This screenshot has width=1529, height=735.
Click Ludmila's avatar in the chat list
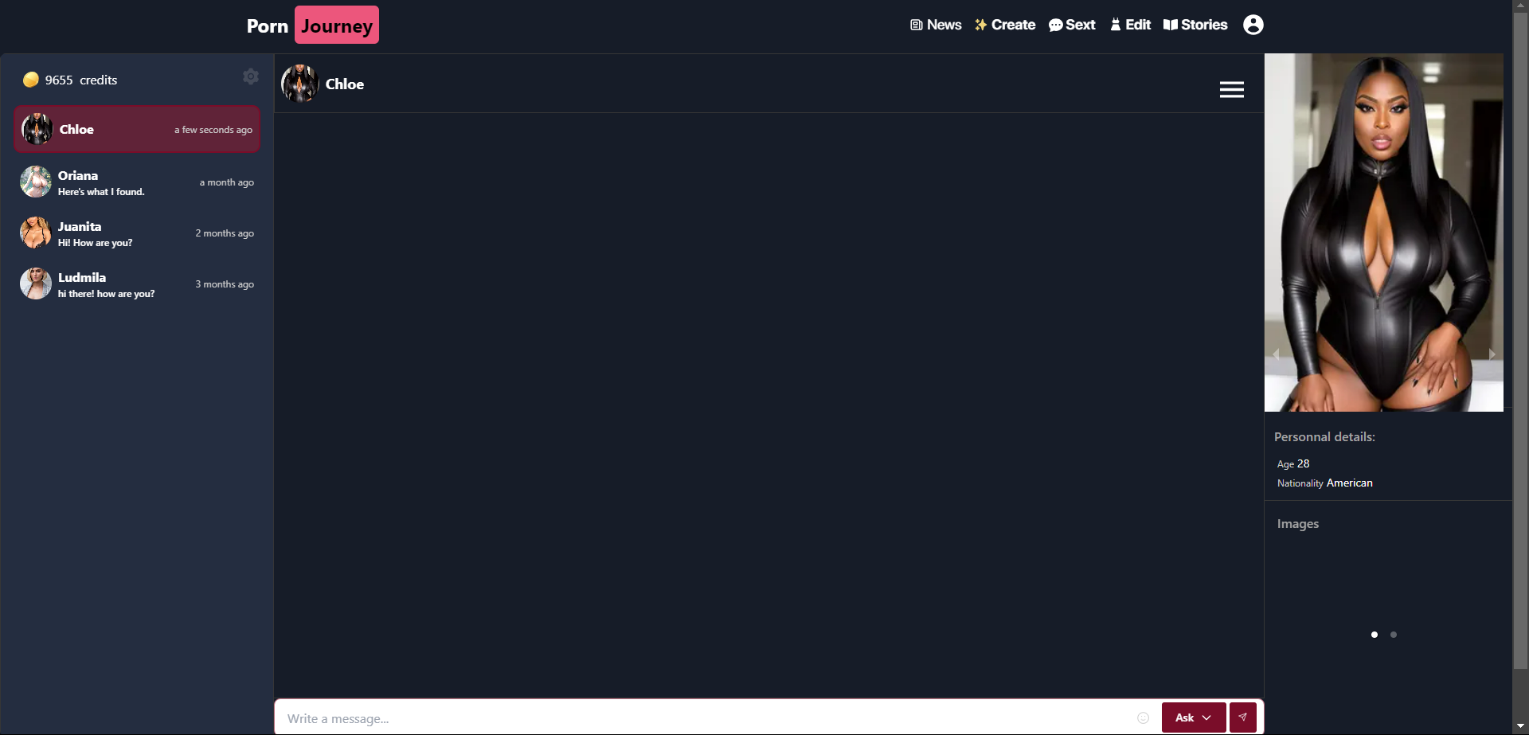pos(36,283)
